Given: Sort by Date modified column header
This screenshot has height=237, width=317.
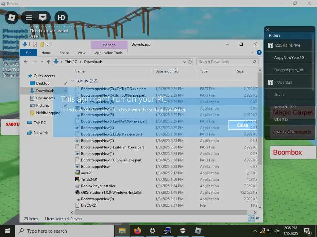Looking at the screenshot, I should 167,71.
